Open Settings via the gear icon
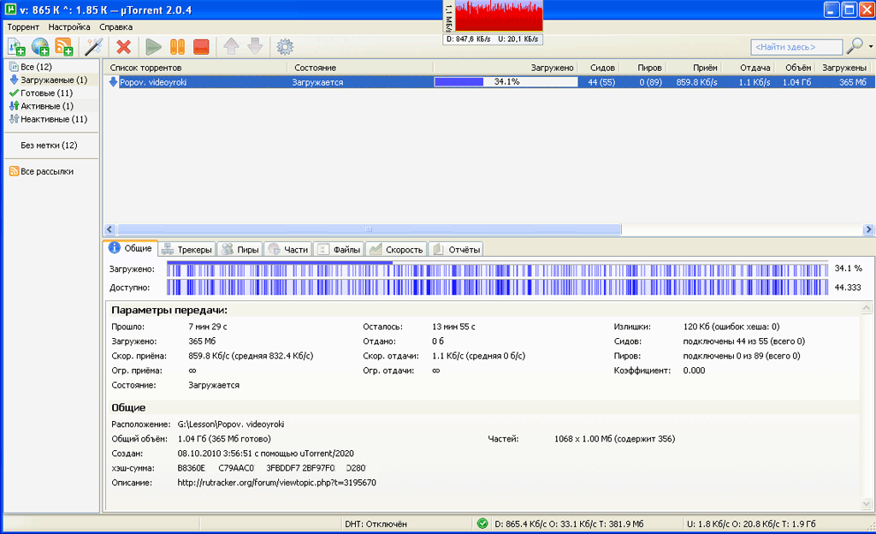 coord(285,47)
